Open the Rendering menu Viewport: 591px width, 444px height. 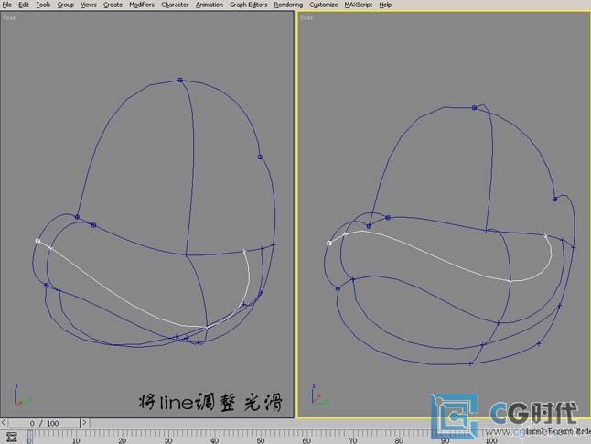click(288, 5)
